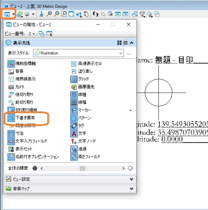Click the Navigate View icon

pyautogui.click(x=110, y=14)
